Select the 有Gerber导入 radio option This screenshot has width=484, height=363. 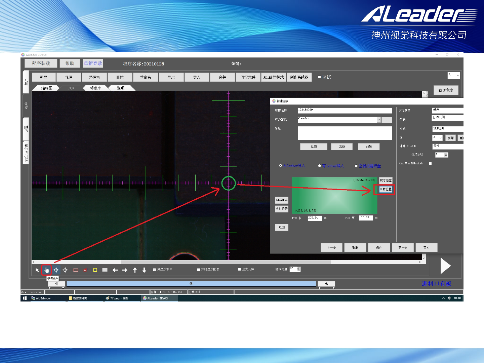320,166
